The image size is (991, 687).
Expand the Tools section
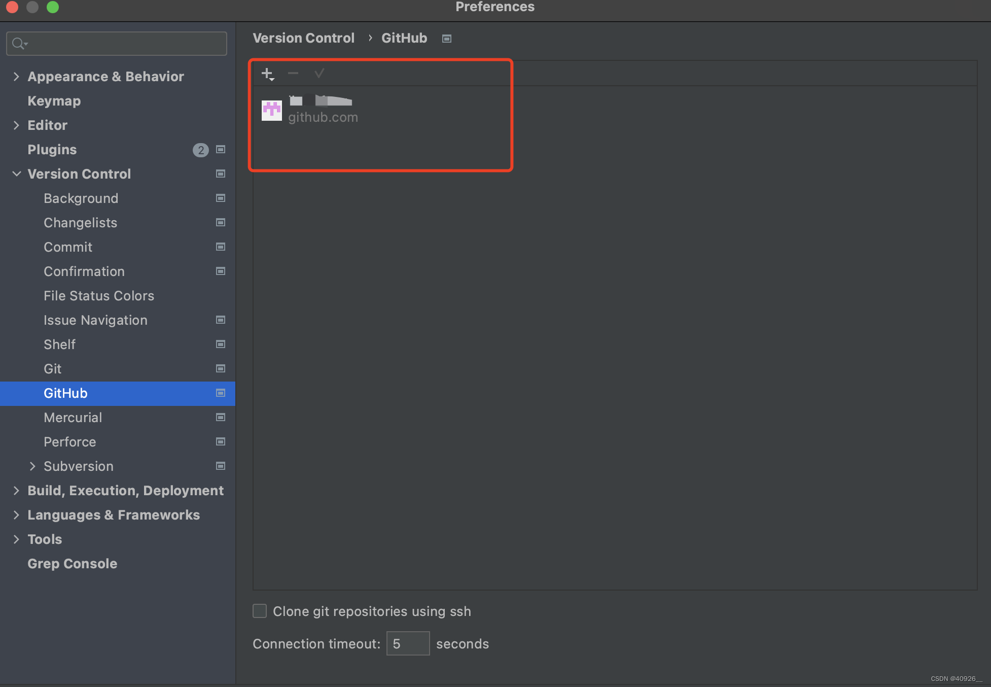(x=16, y=539)
